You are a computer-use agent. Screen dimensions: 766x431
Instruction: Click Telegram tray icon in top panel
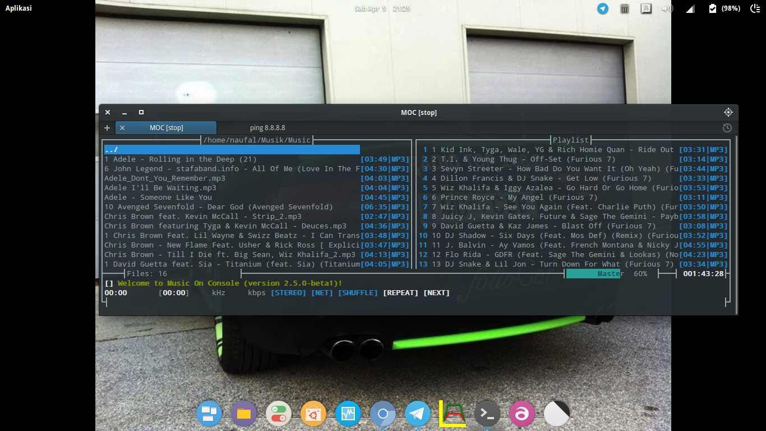click(x=603, y=8)
